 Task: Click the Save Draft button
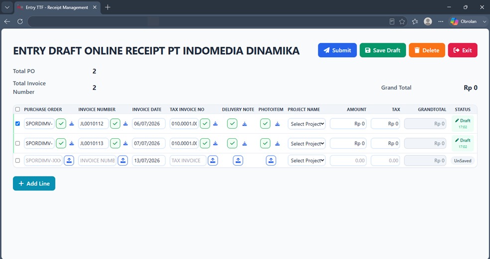click(x=383, y=50)
